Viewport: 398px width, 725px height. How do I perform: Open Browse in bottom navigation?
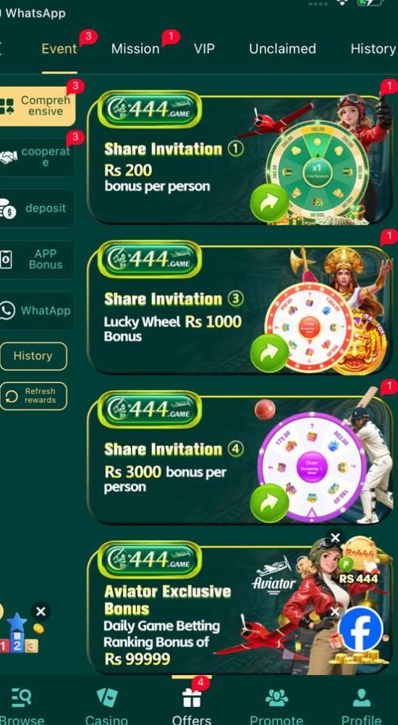(x=21, y=697)
